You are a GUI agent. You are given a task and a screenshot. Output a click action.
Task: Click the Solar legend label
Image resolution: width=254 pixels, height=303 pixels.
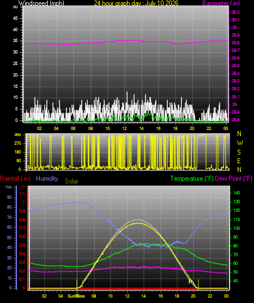[71, 181]
